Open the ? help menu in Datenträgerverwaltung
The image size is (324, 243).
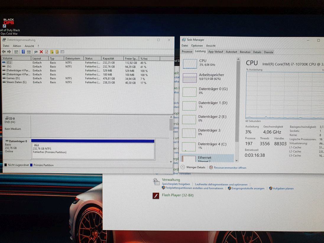[x=38, y=46]
